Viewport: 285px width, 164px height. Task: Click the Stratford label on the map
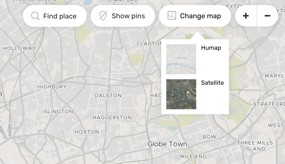[269, 104]
